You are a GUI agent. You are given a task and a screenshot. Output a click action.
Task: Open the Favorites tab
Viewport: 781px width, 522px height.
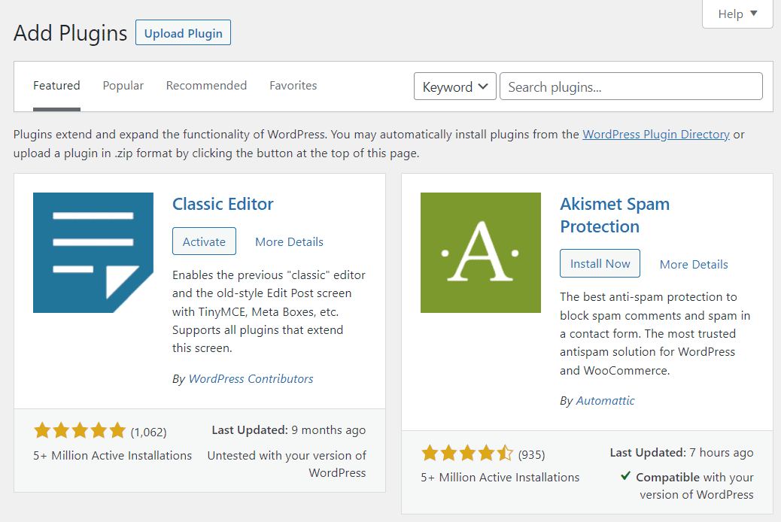tap(293, 85)
